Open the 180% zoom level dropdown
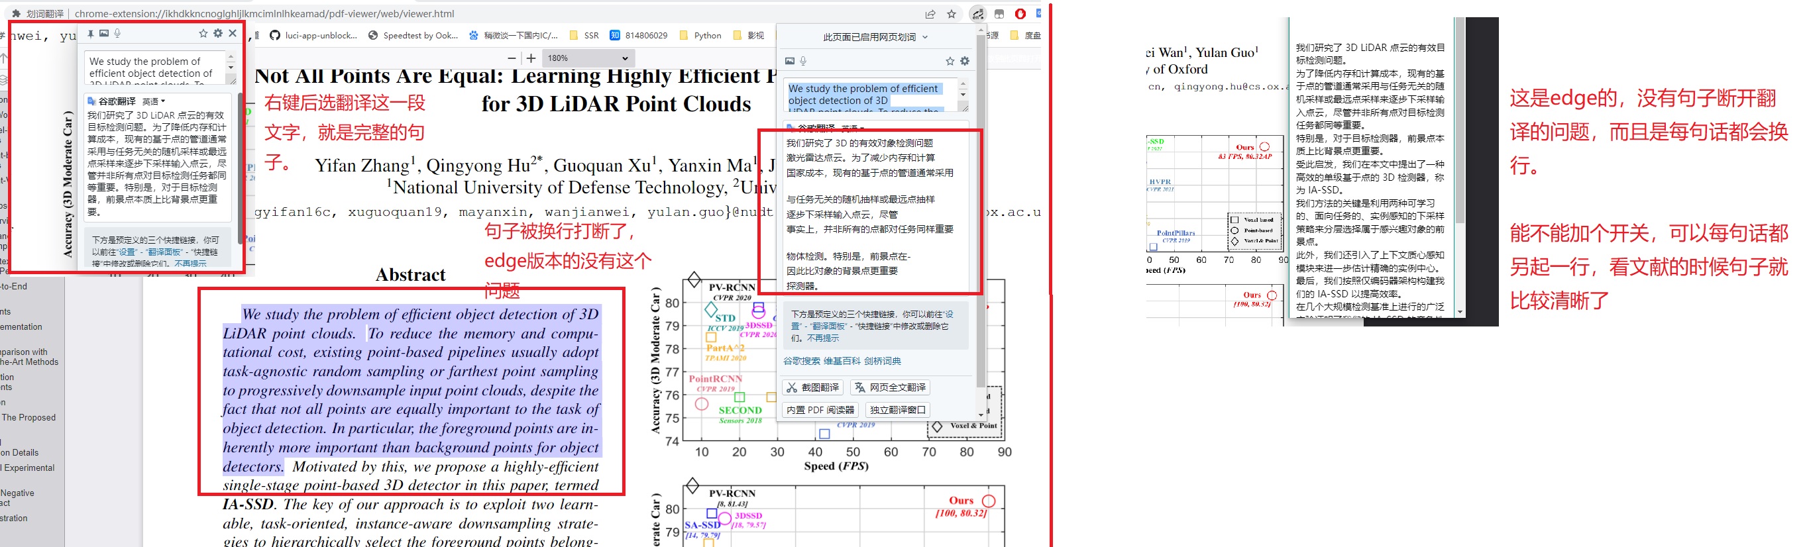Image resolution: width=1809 pixels, height=547 pixels. point(587,58)
